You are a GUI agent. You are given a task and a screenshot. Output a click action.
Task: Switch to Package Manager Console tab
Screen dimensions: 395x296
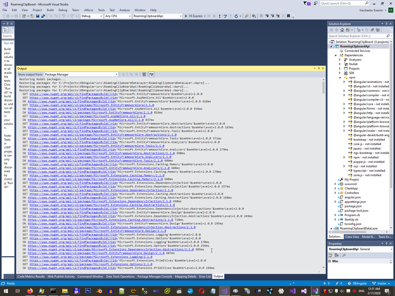point(155,277)
